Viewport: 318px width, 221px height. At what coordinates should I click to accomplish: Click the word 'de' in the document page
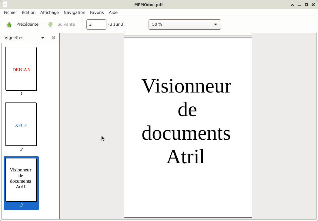click(x=187, y=109)
